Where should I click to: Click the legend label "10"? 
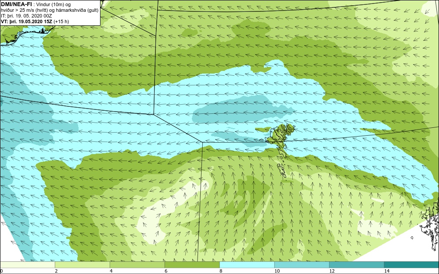click(x=277, y=271)
